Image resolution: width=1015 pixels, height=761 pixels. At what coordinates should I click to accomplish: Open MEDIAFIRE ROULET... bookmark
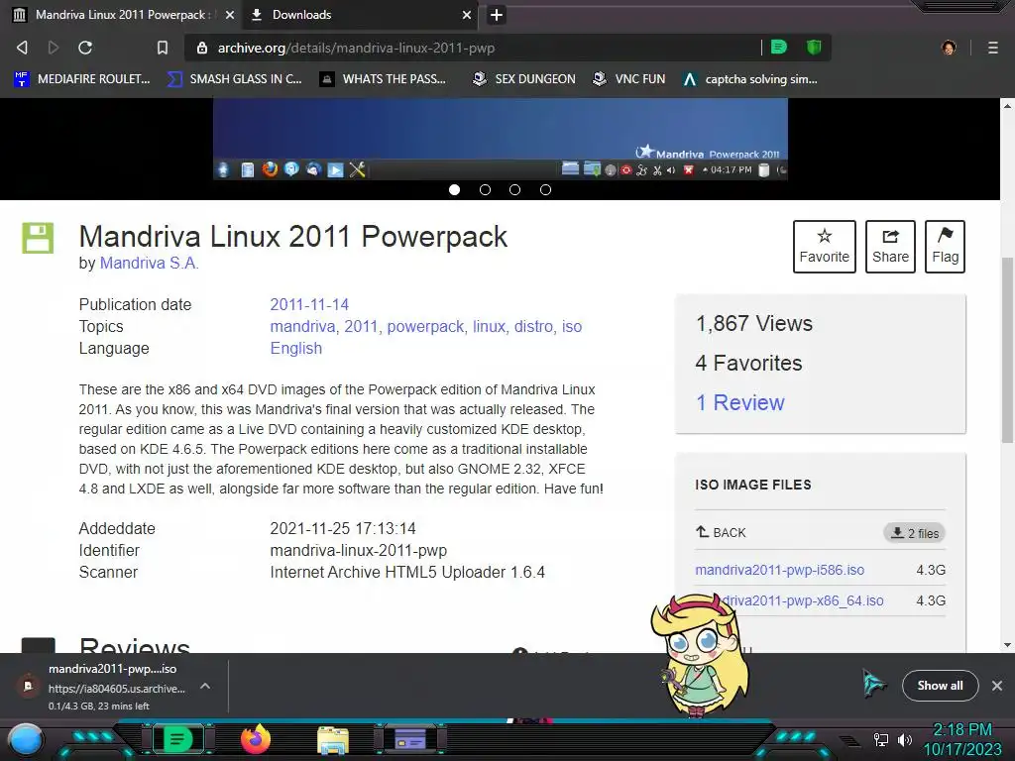tap(81, 79)
